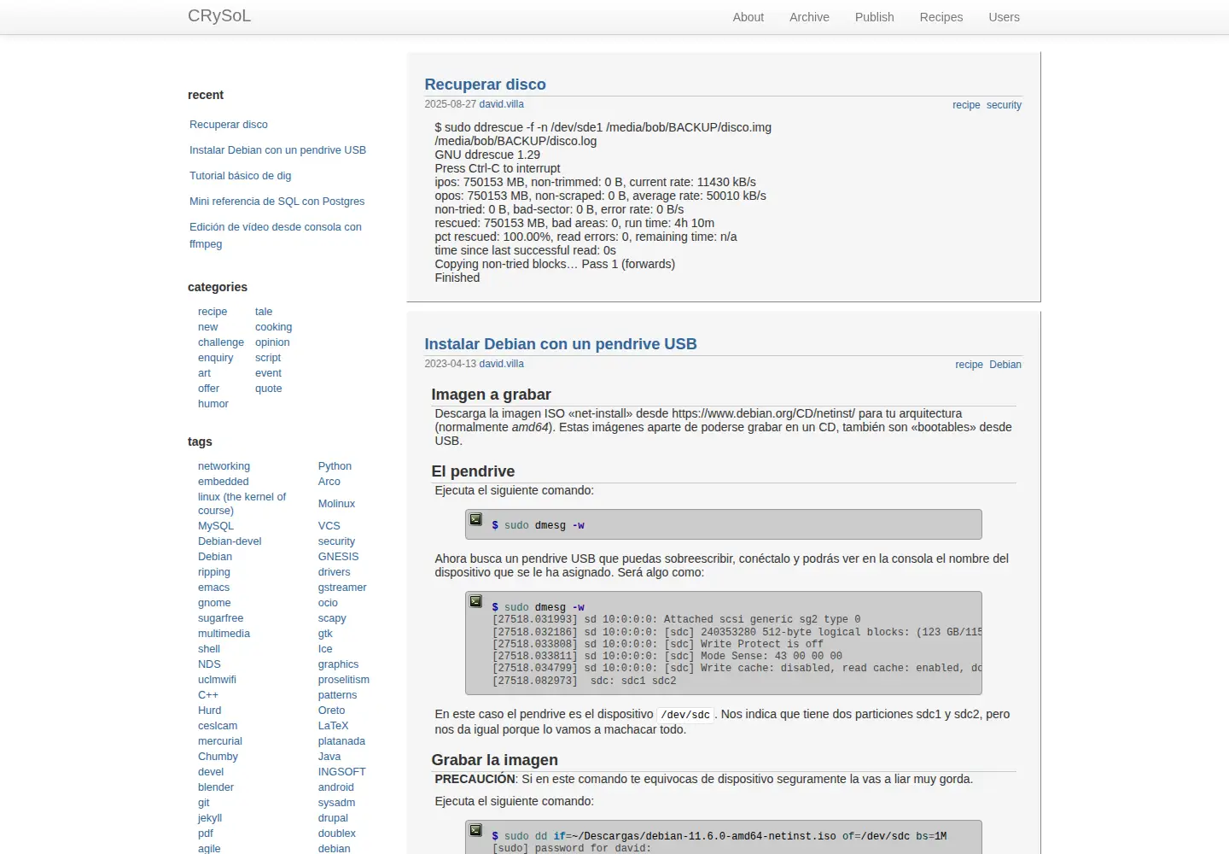Image resolution: width=1229 pixels, height=854 pixels.
Task: Select the 'android' tag
Action: pyautogui.click(x=336, y=787)
